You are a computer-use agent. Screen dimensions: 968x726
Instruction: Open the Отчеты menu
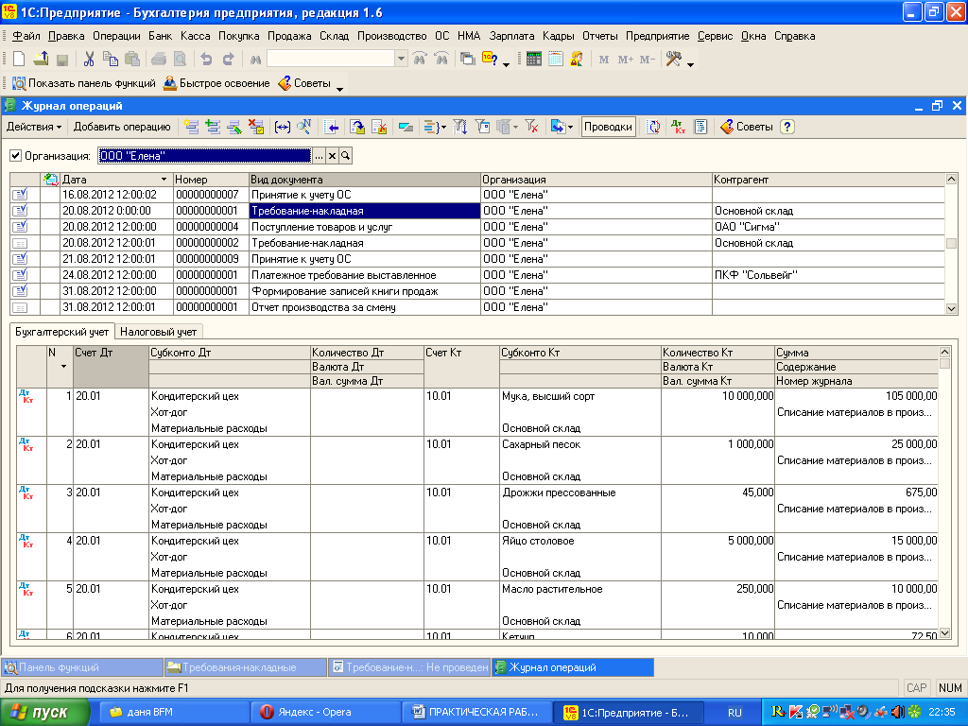[600, 36]
